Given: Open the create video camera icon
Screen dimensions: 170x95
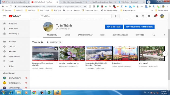Looking at the screenshot, I should [x=137, y=16].
